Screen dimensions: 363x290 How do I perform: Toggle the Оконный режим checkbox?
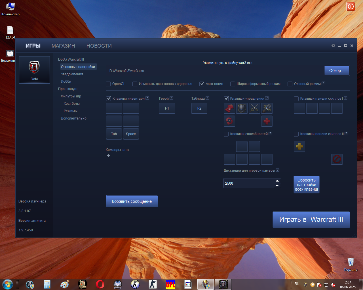290,84
